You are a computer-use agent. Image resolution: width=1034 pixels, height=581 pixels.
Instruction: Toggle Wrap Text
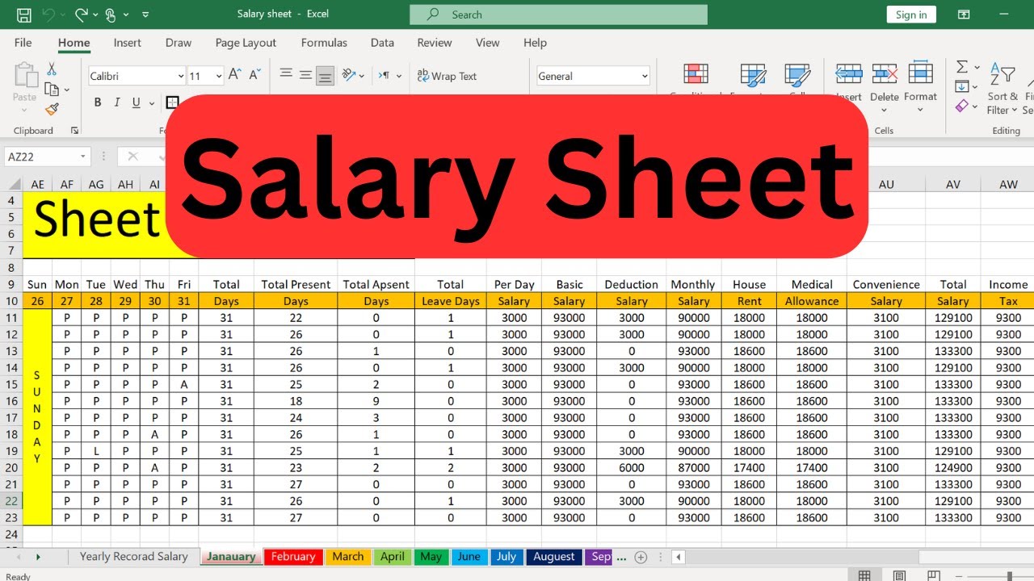[447, 76]
